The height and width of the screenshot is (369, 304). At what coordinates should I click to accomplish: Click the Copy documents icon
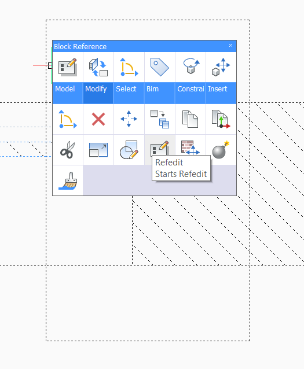point(190,119)
